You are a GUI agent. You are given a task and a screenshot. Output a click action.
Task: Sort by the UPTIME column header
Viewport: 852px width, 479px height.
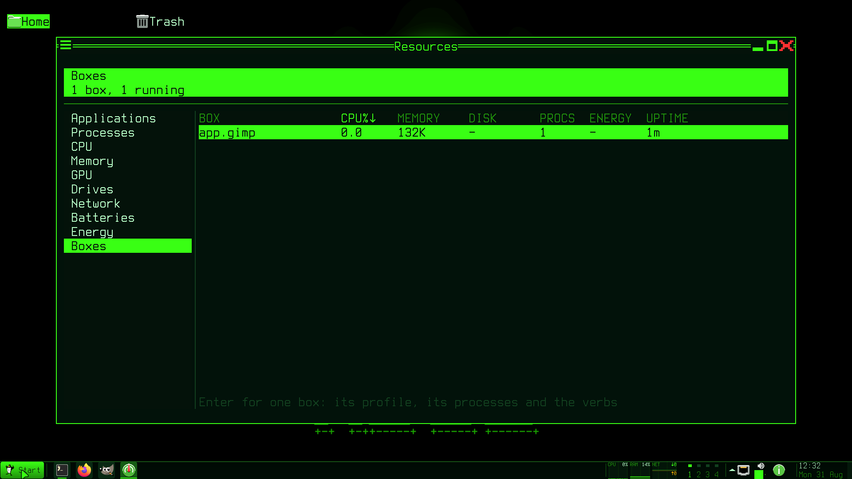click(667, 118)
